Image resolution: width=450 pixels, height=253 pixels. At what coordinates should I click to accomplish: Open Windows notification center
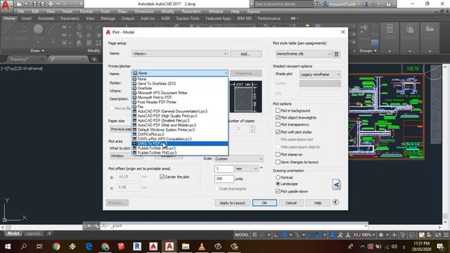[440, 247]
